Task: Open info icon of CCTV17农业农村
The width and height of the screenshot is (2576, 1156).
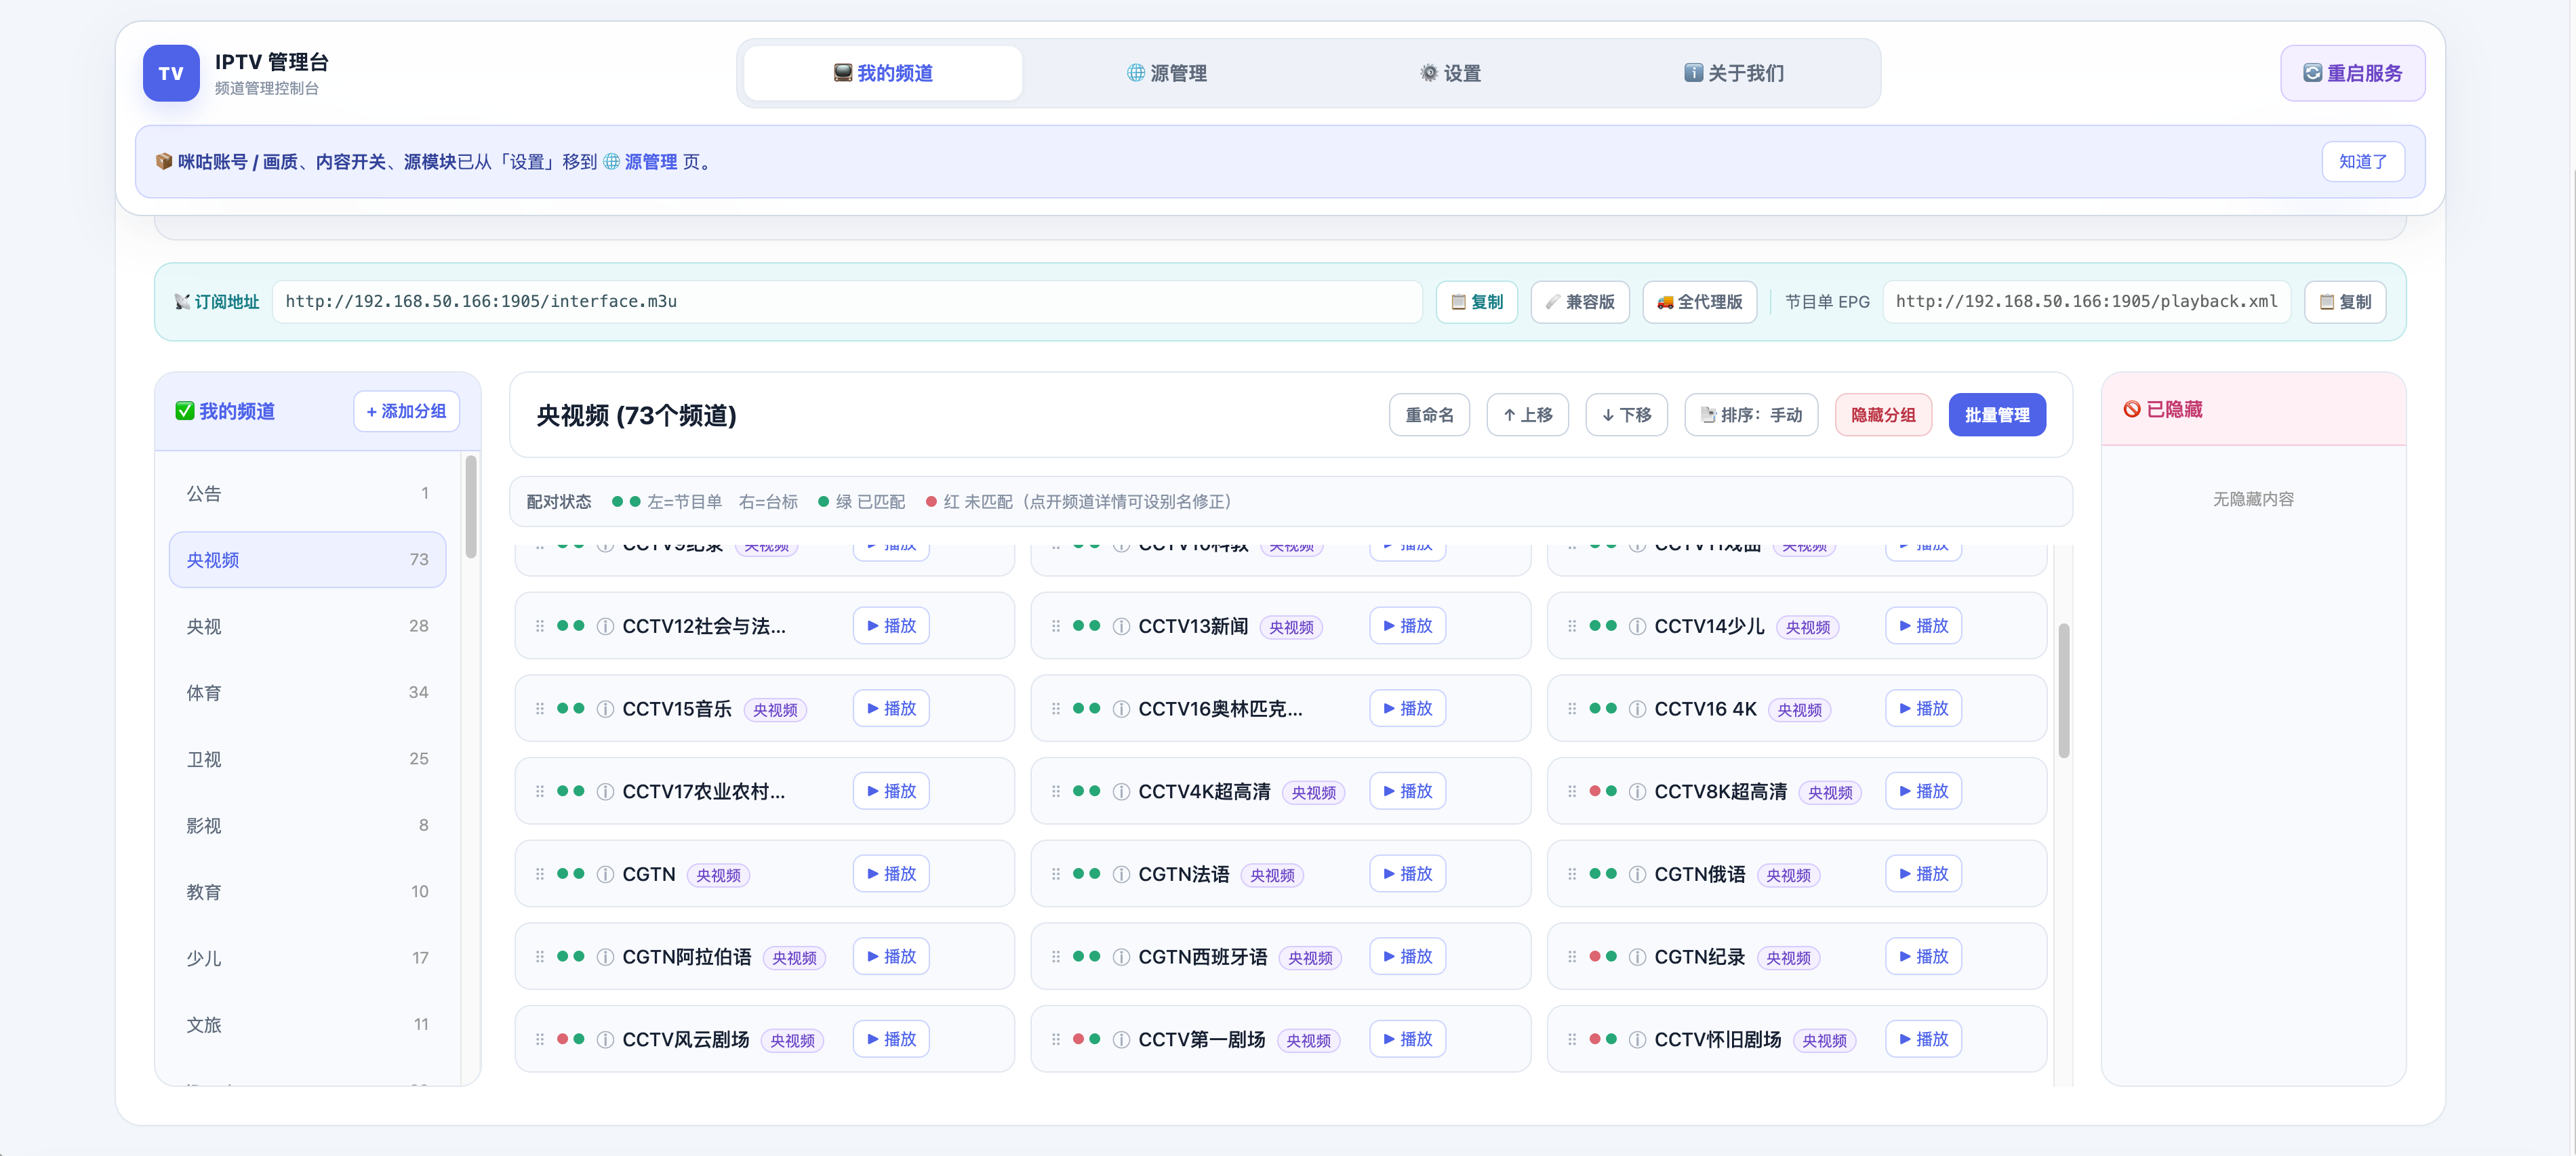Action: click(x=605, y=792)
